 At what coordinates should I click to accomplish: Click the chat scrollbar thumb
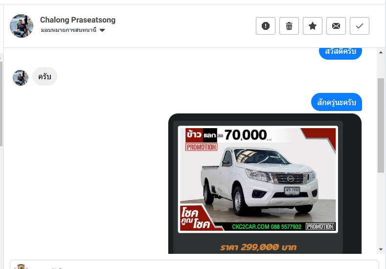(x=381, y=125)
